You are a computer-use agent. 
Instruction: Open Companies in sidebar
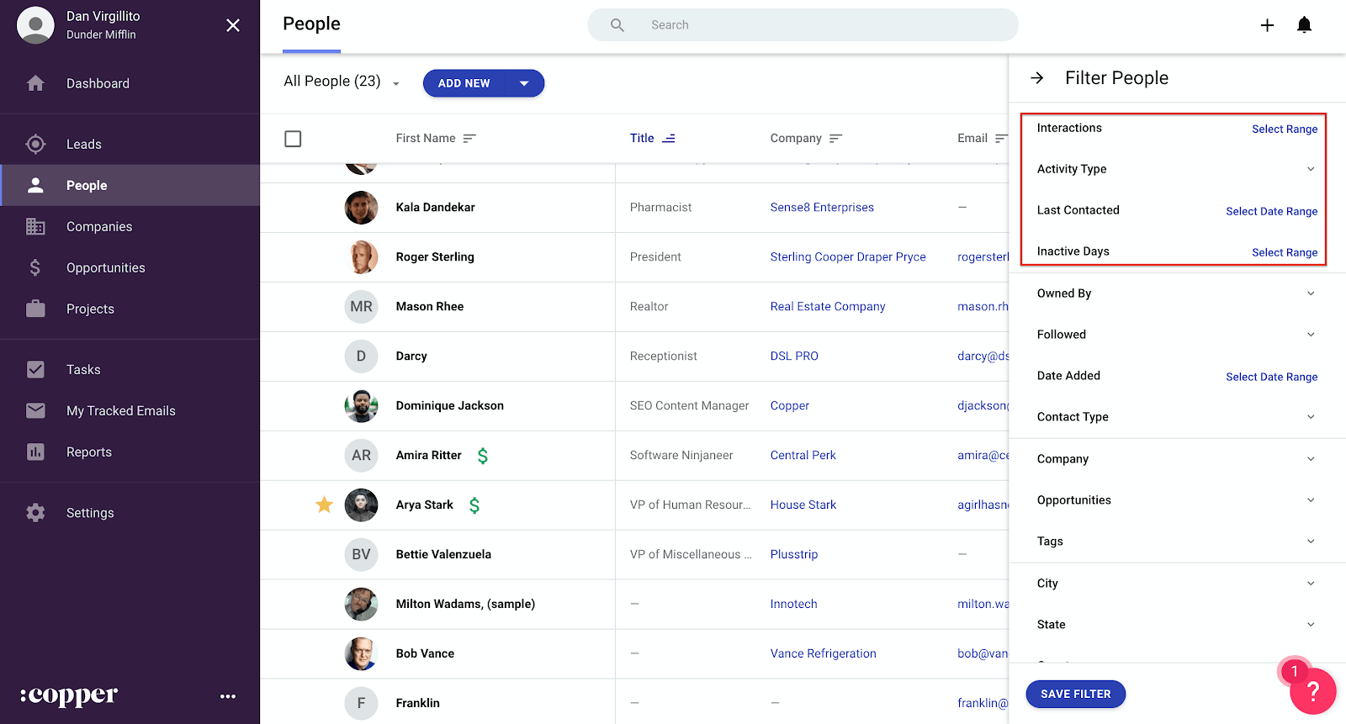(99, 226)
